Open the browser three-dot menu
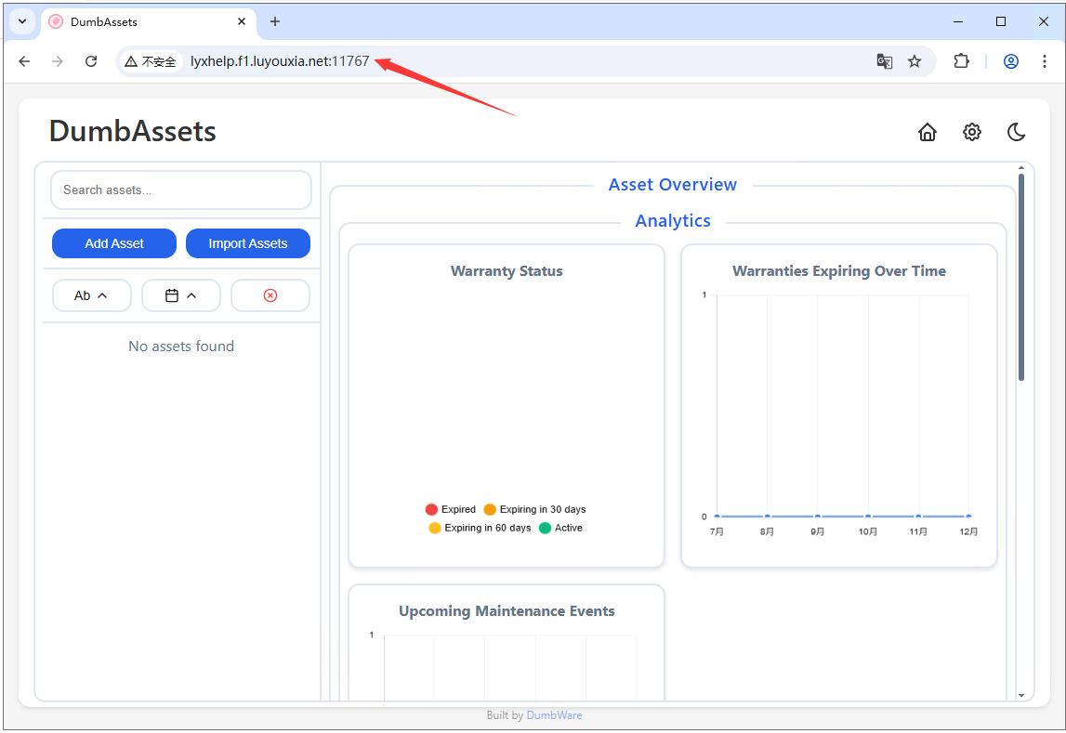 click(1045, 61)
